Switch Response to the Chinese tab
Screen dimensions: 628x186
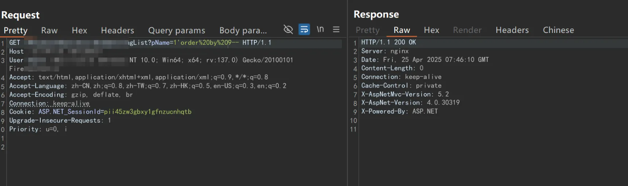tap(559, 30)
